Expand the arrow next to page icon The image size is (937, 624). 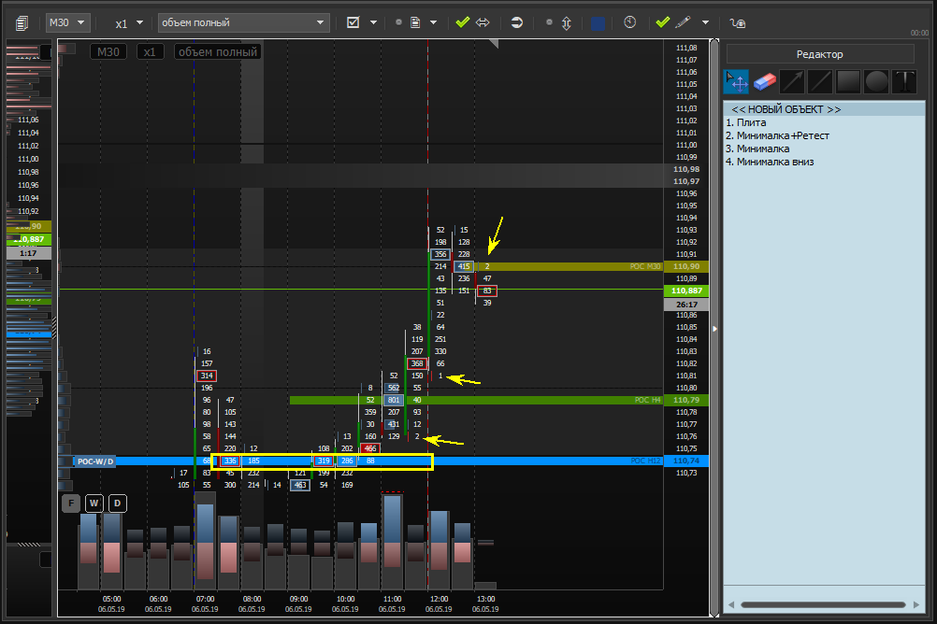(x=433, y=22)
